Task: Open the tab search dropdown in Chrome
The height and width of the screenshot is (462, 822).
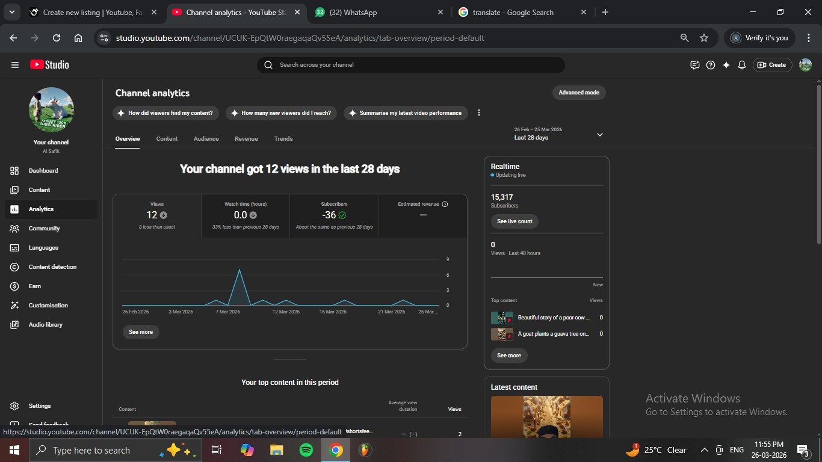Action: (11, 12)
